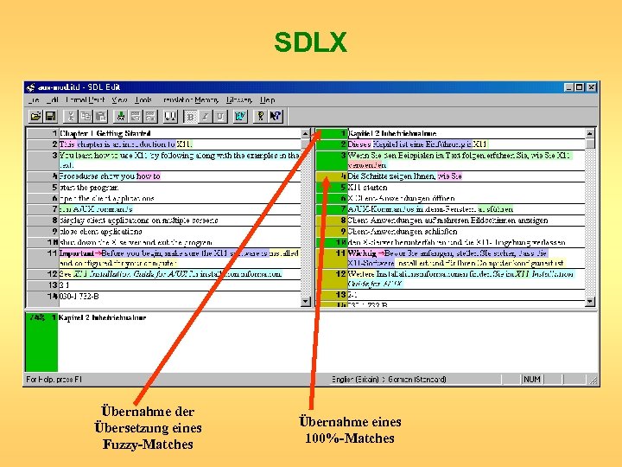The width and height of the screenshot is (622, 467).
Task: Open the Tools menu
Action: [x=143, y=99]
